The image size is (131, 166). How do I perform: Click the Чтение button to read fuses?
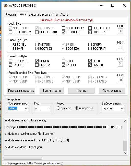pyautogui.click(x=81, y=91)
